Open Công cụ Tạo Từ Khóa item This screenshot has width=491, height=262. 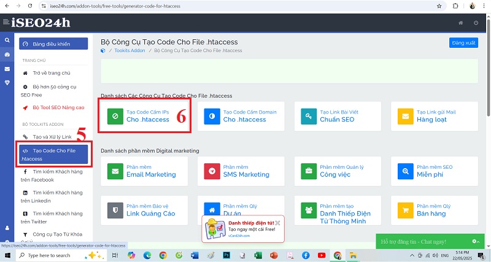click(x=53, y=234)
